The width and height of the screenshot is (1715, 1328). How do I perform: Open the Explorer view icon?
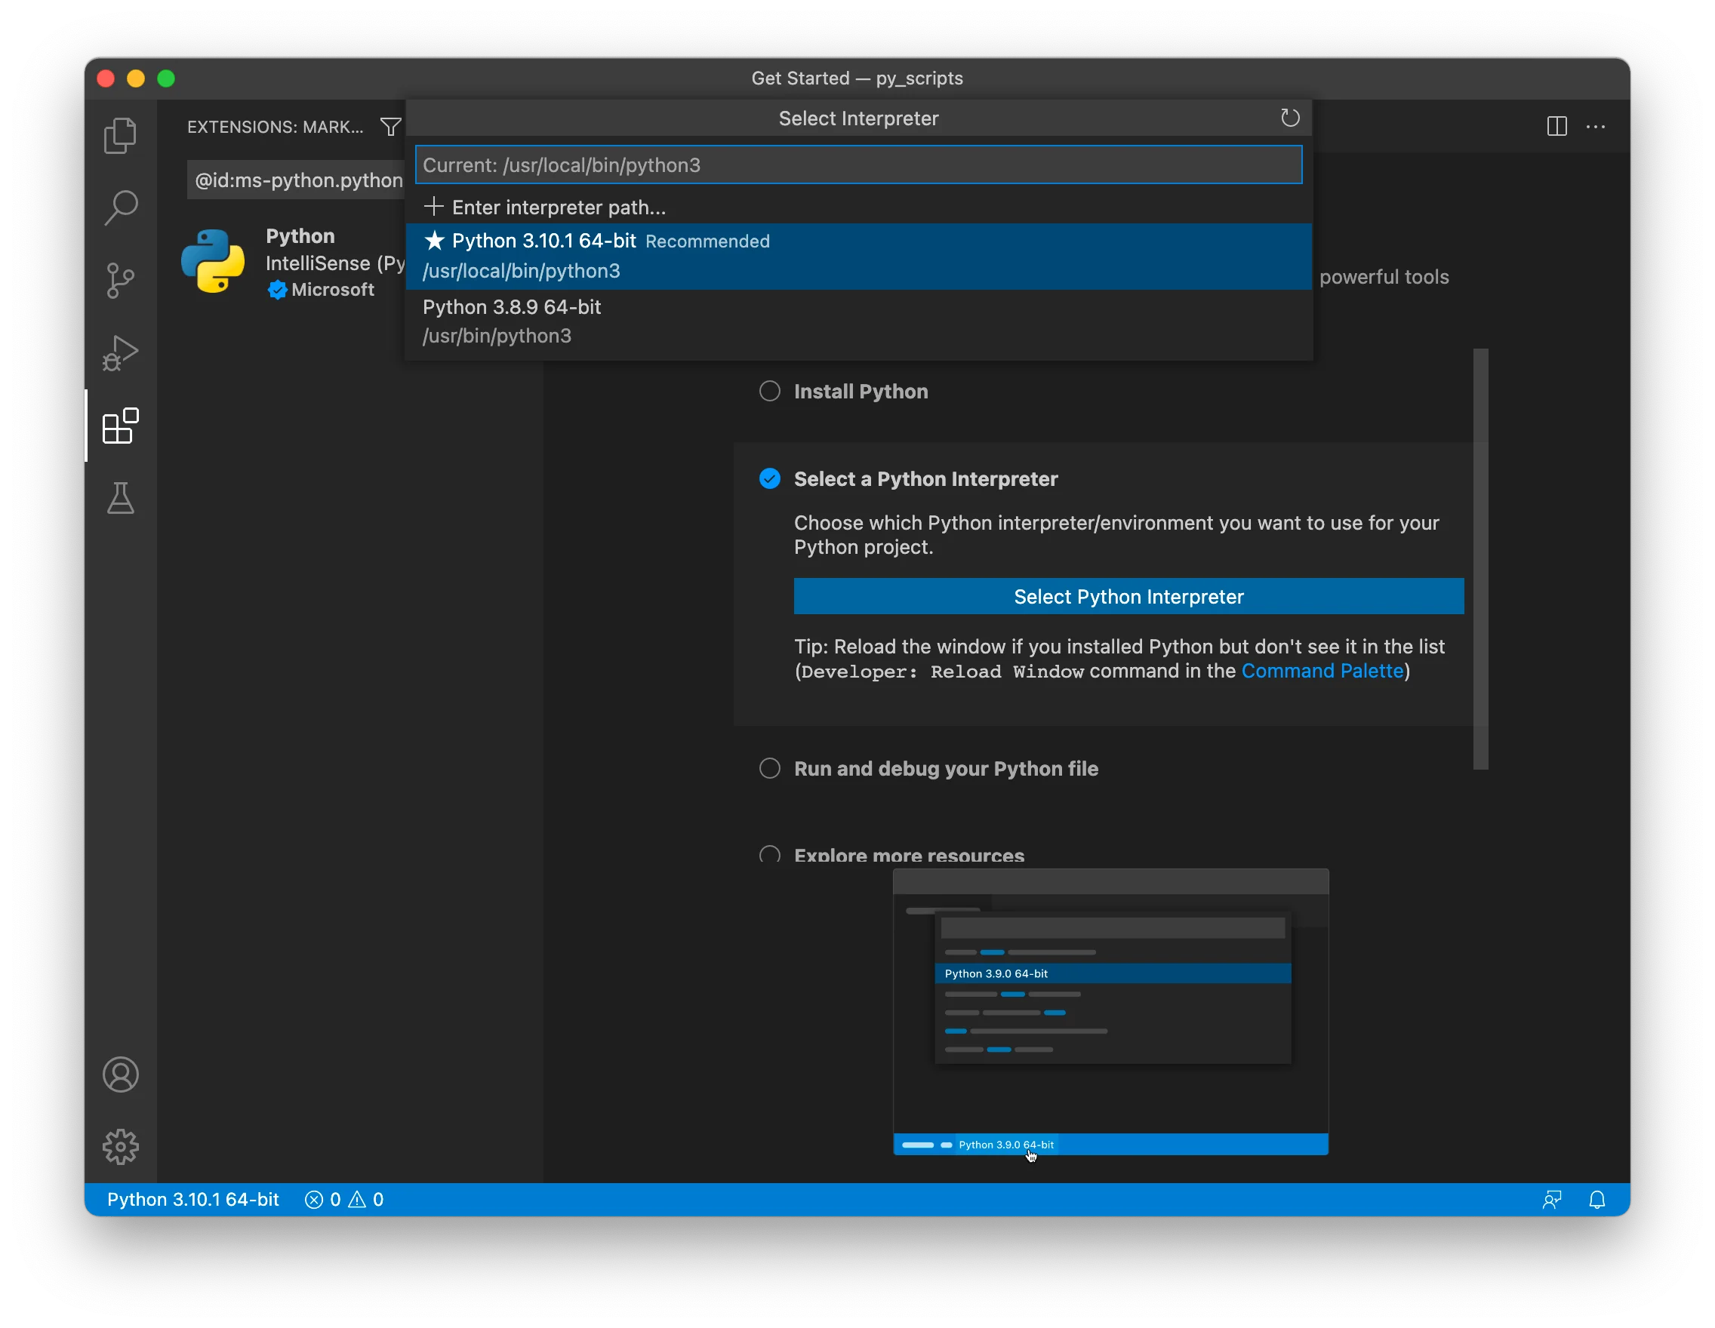[120, 136]
